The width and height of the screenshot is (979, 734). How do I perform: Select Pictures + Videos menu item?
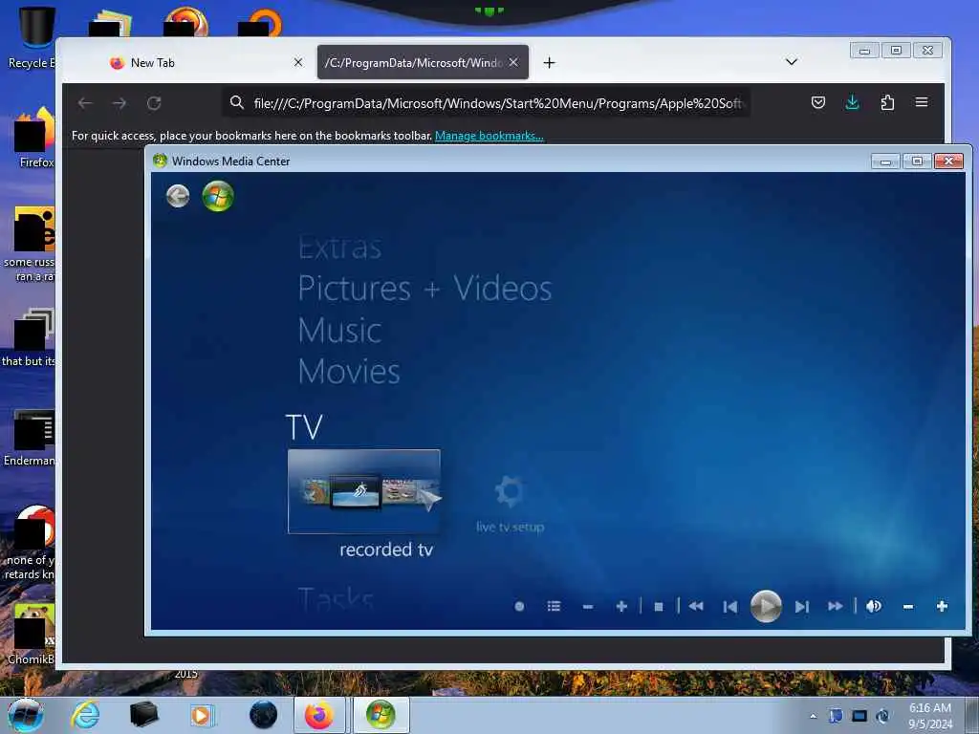pyautogui.click(x=424, y=289)
